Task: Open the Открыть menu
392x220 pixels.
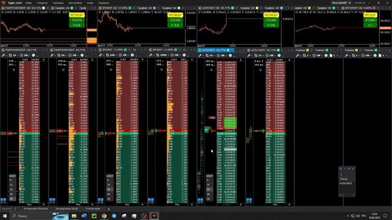Action: pos(42,3)
